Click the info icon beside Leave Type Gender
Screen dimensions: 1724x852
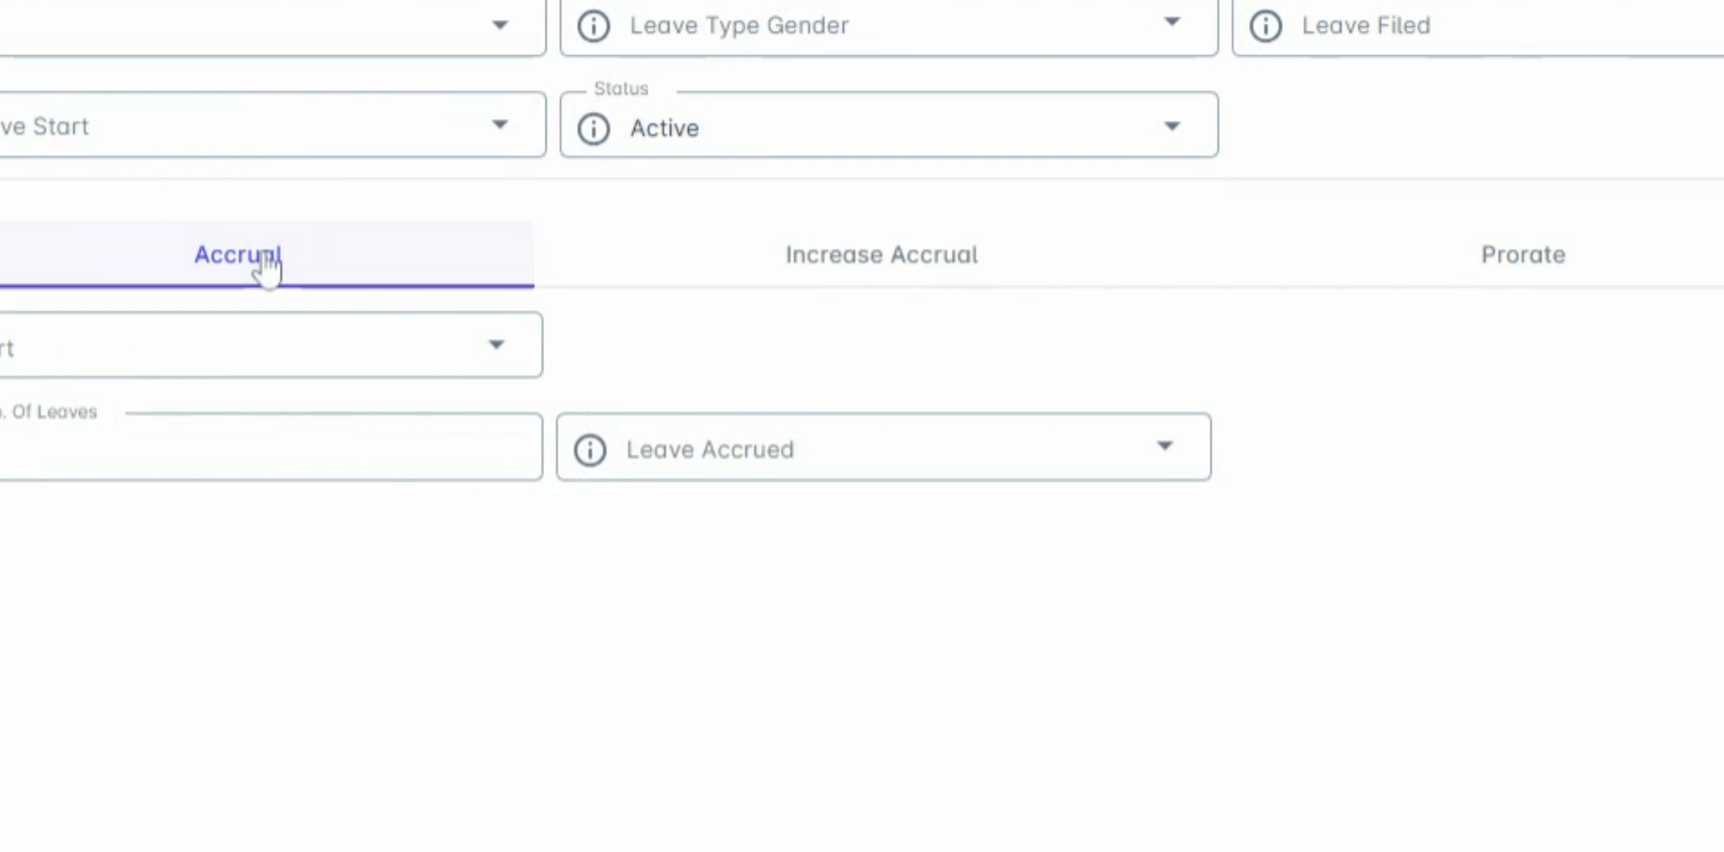pyautogui.click(x=593, y=26)
